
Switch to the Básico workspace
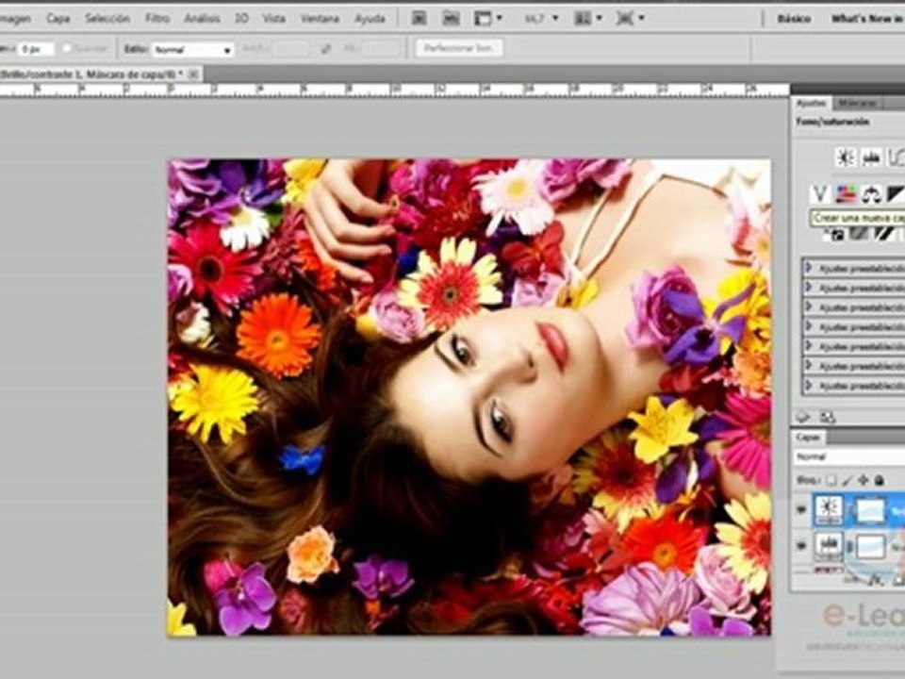[794, 19]
